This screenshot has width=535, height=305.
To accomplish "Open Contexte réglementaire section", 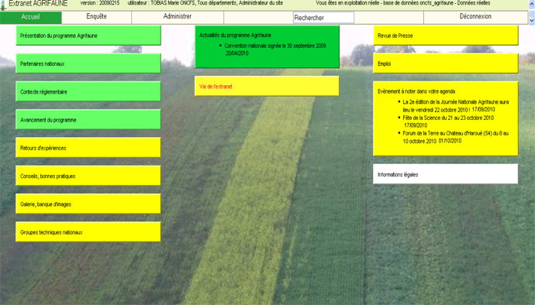I will pyautogui.click(x=88, y=91).
